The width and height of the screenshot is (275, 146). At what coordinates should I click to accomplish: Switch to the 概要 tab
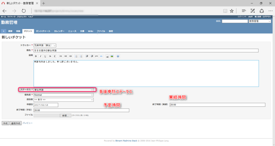[10, 31]
